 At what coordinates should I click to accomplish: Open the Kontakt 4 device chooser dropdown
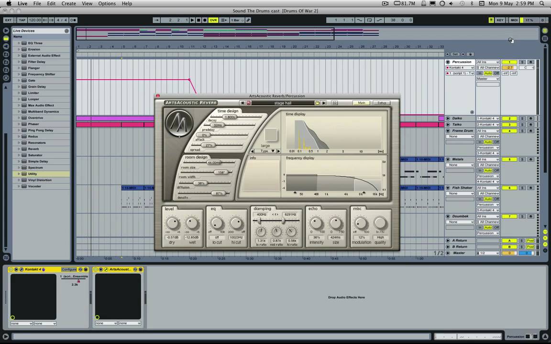(460, 67)
